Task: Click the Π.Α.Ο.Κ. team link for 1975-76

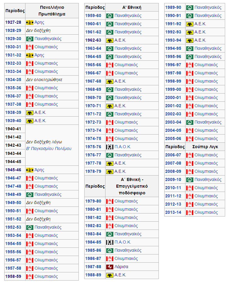Action: tap(123, 147)
